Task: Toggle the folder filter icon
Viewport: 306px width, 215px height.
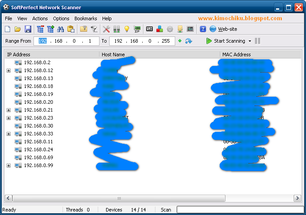Action: pos(84,29)
